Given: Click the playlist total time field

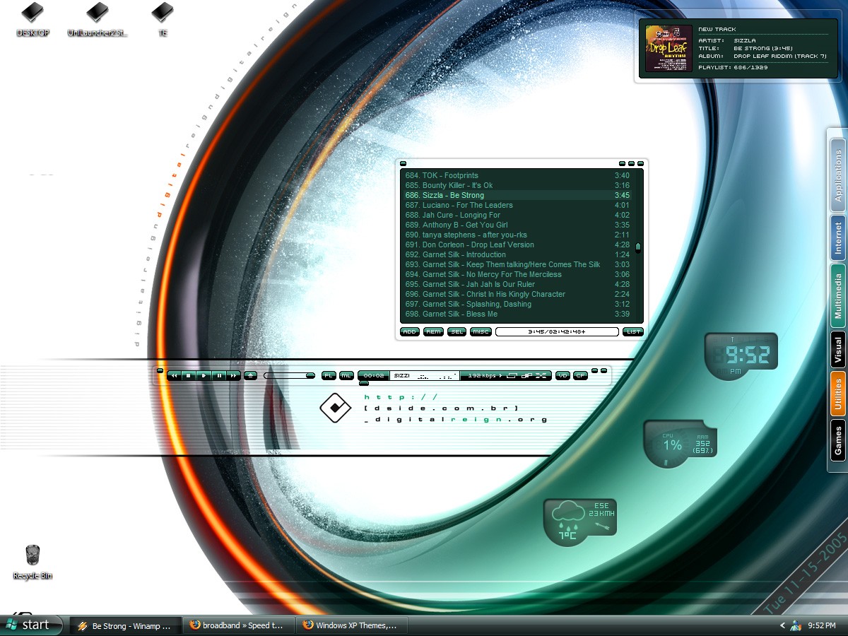Looking at the screenshot, I should [x=557, y=331].
